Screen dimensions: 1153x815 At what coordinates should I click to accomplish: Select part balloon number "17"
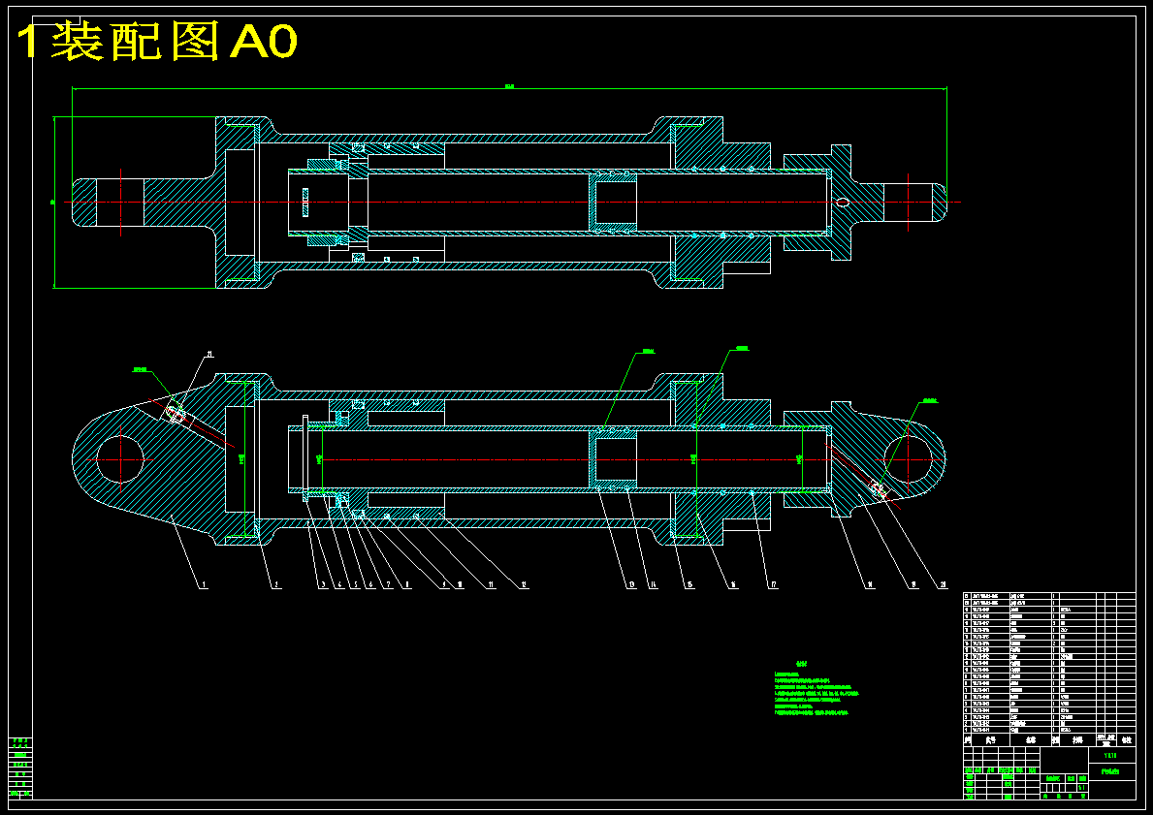pos(774,584)
